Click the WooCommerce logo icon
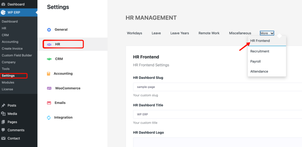The width and height of the screenshot is (302, 147). tap(49, 88)
